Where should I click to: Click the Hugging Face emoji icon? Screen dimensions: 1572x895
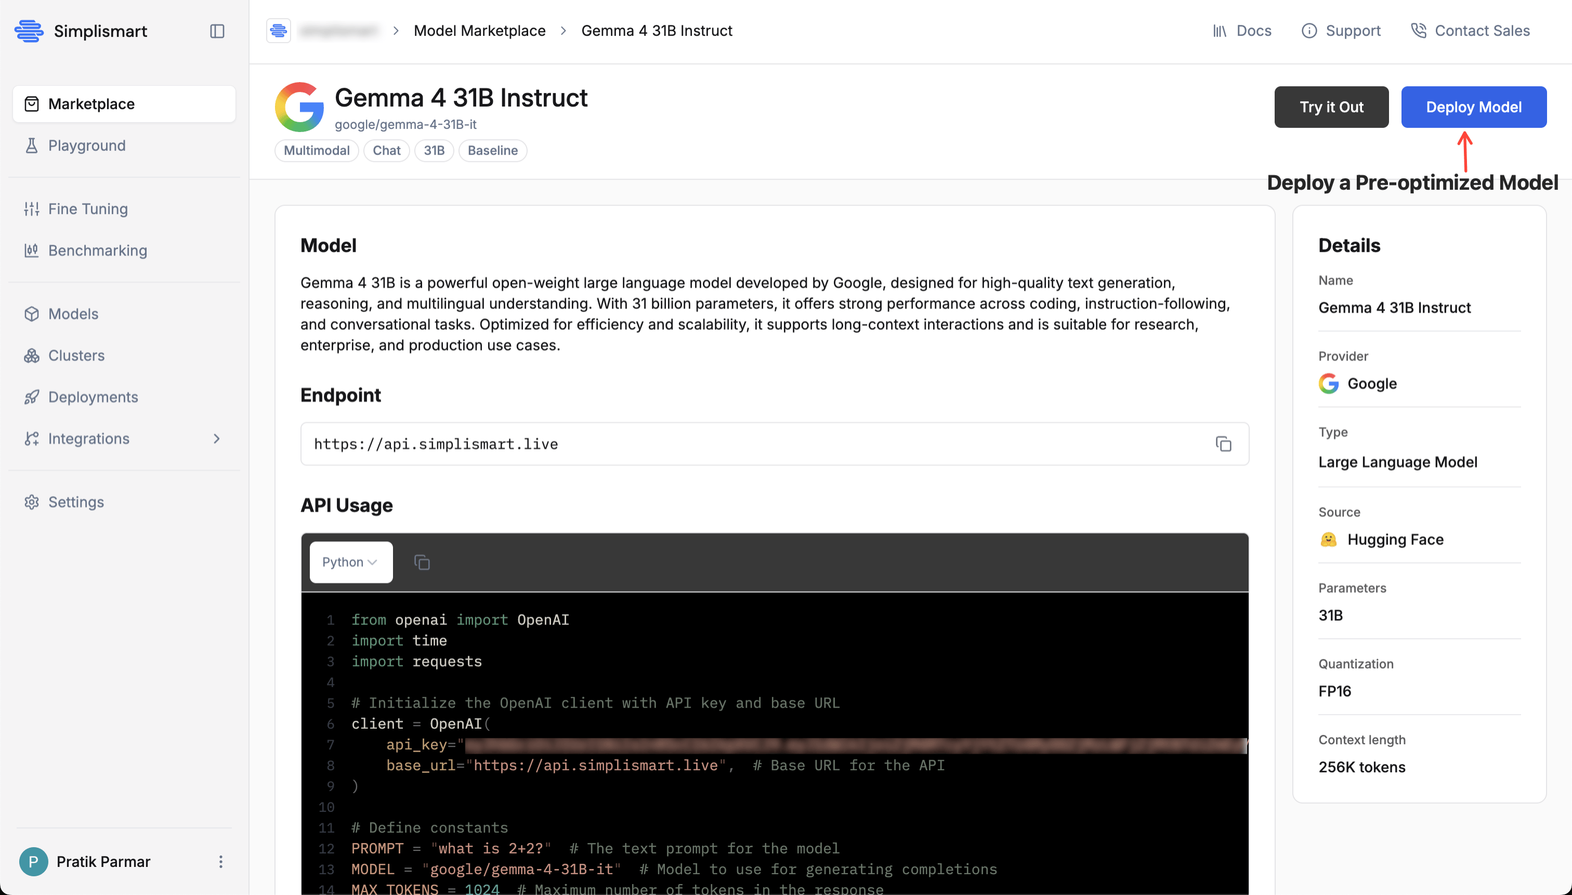[1329, 539]
